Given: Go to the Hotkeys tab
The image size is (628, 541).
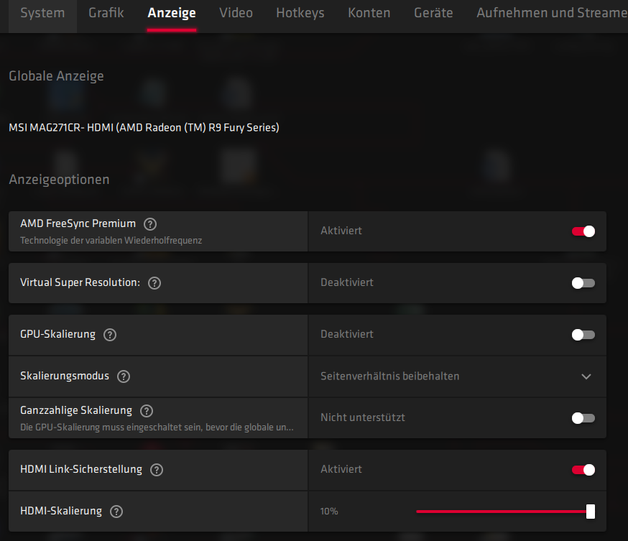Looking at the screenshot, I should coord(300,13).
